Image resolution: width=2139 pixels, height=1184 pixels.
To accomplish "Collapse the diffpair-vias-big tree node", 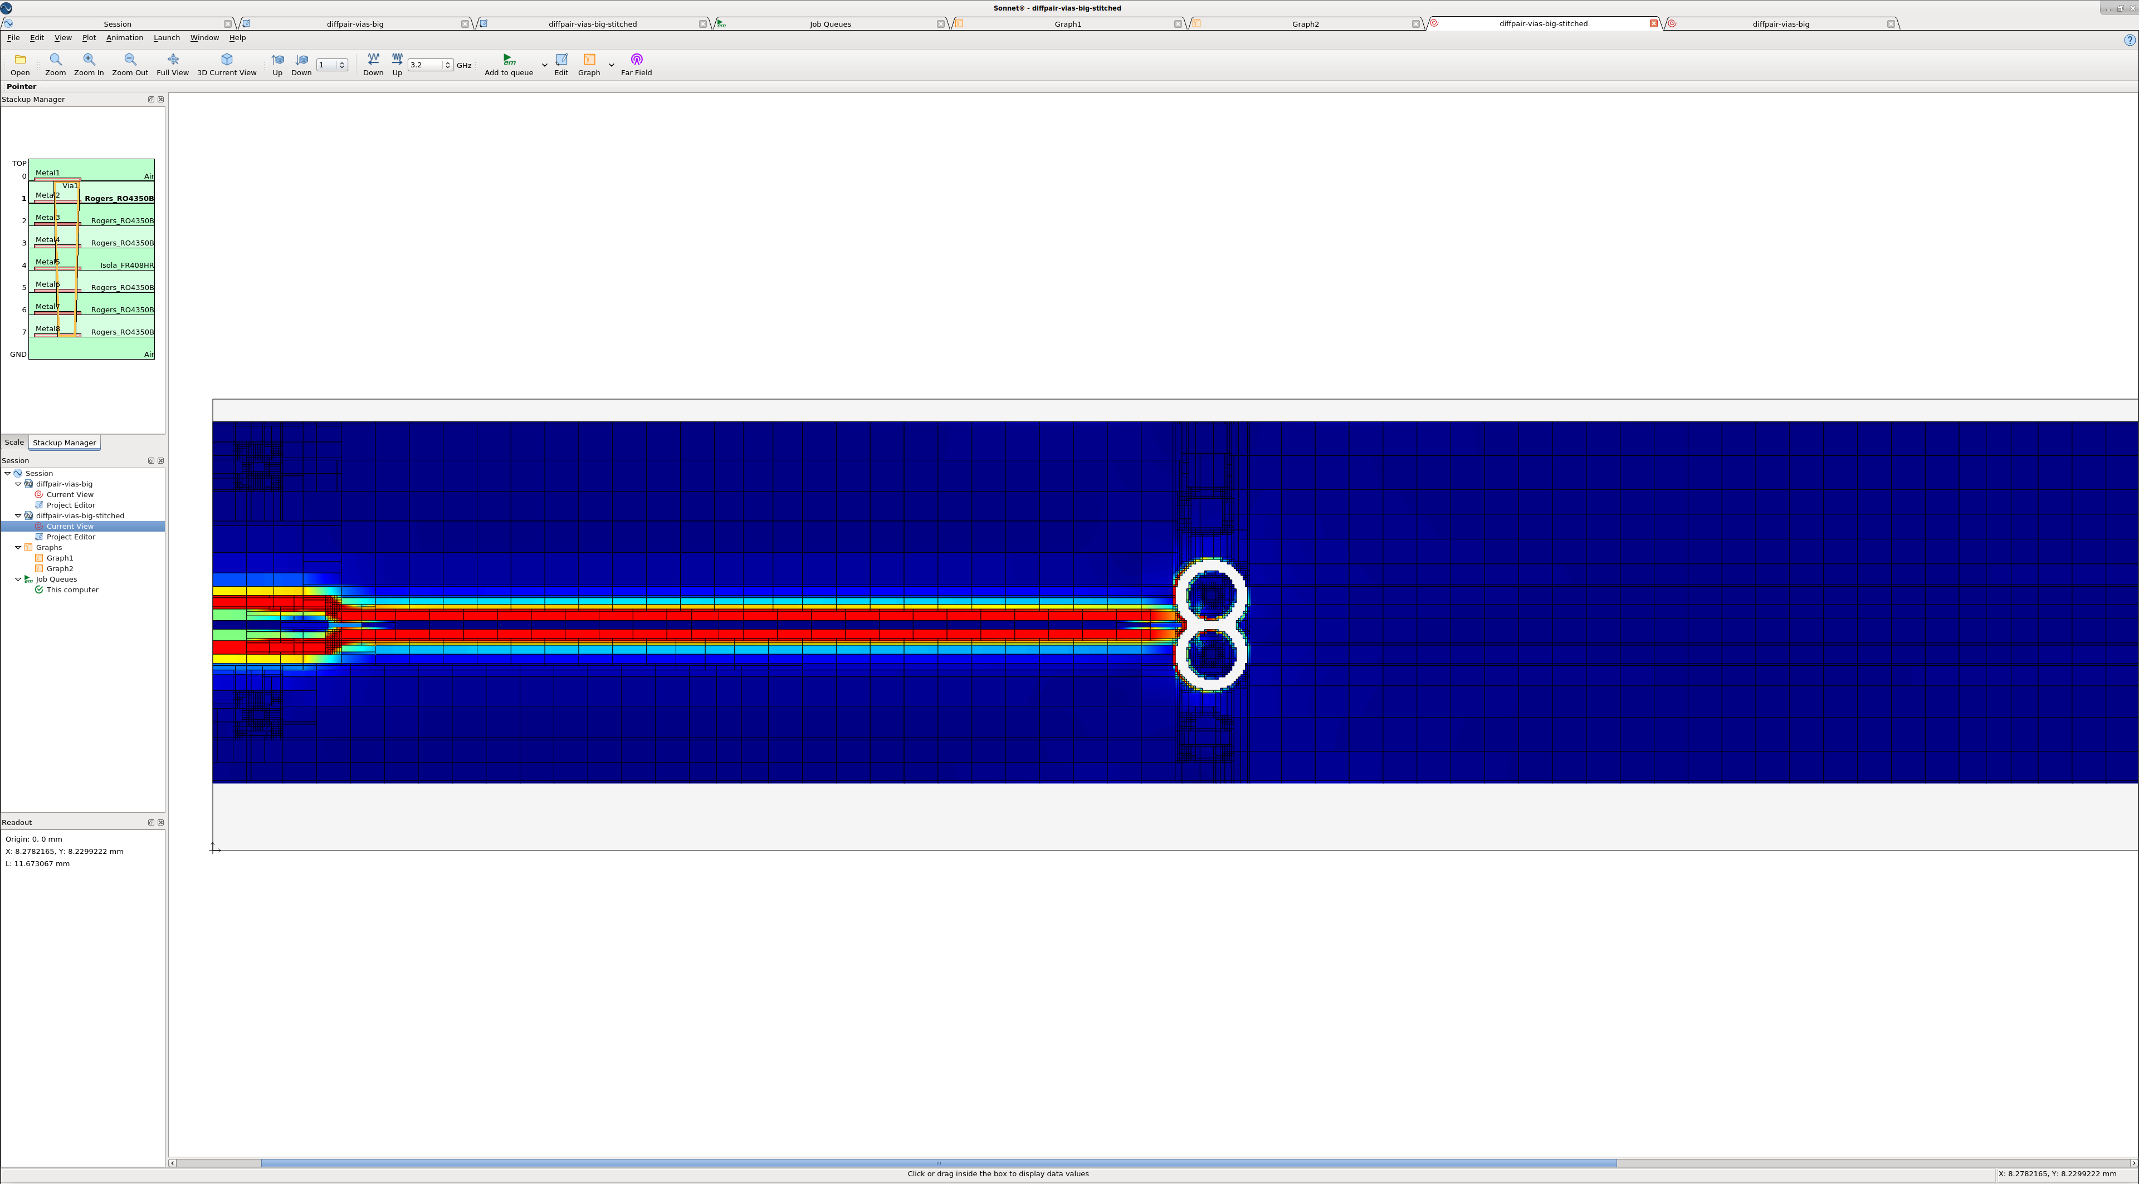I will (18, 484).
